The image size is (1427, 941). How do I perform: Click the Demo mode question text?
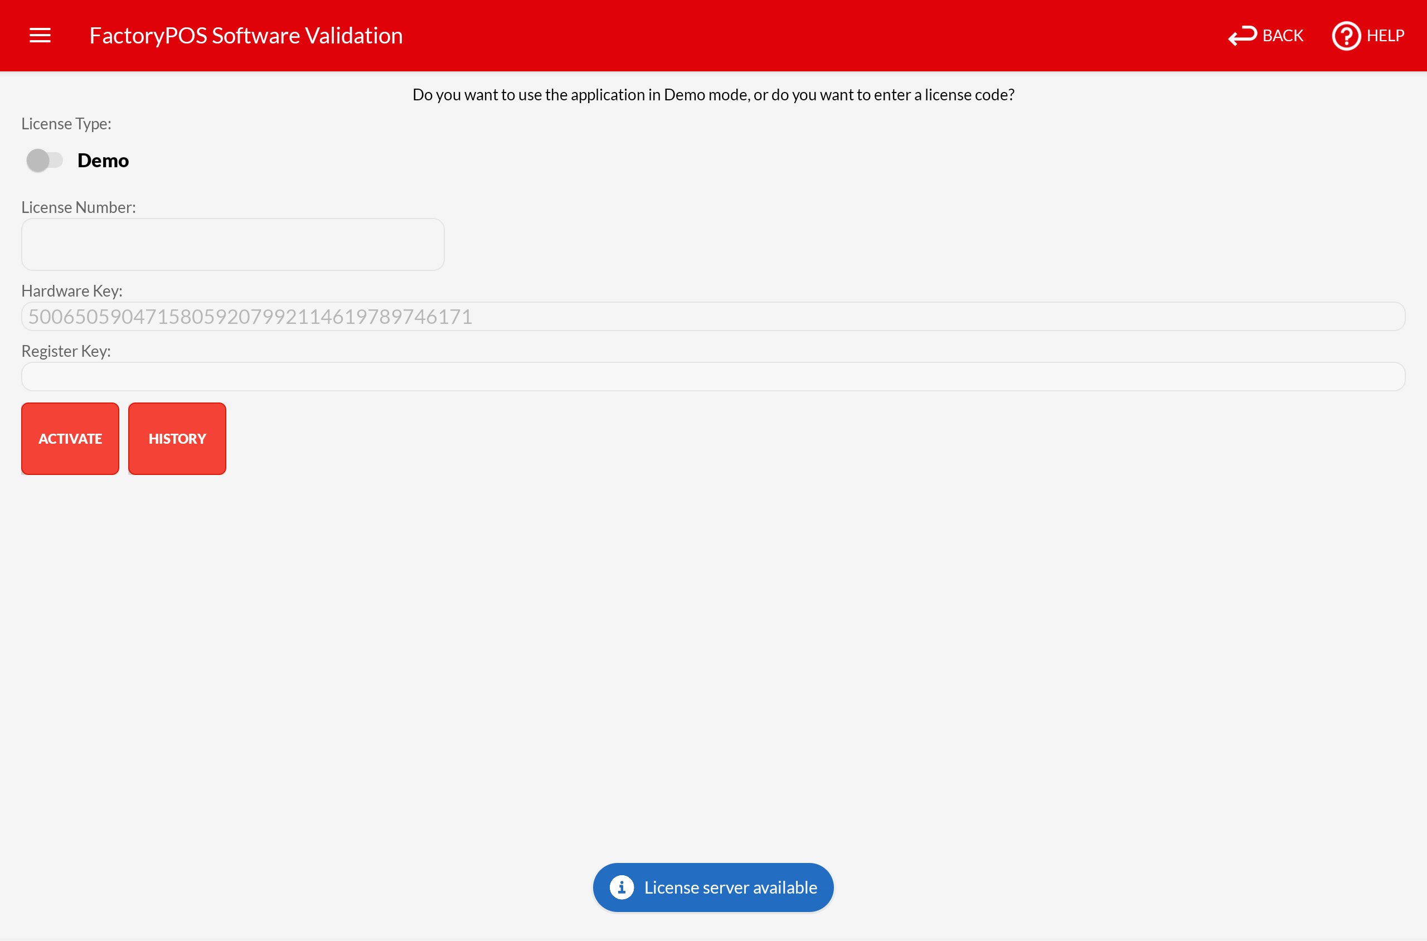(713, 95)
